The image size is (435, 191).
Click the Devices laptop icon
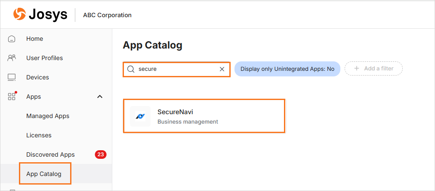12,77
